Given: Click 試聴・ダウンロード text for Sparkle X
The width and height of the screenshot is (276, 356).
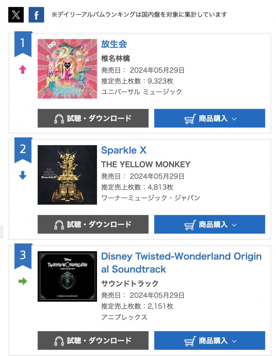Looking at the screenshot, I should tap(99, 224).
